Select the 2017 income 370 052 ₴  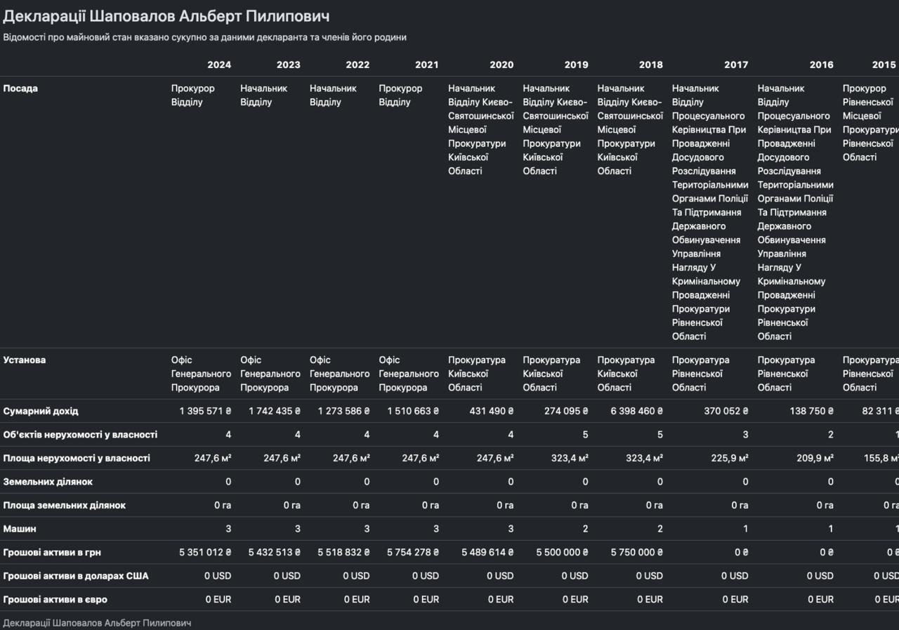pyautogui.click(x=726, y=411)
